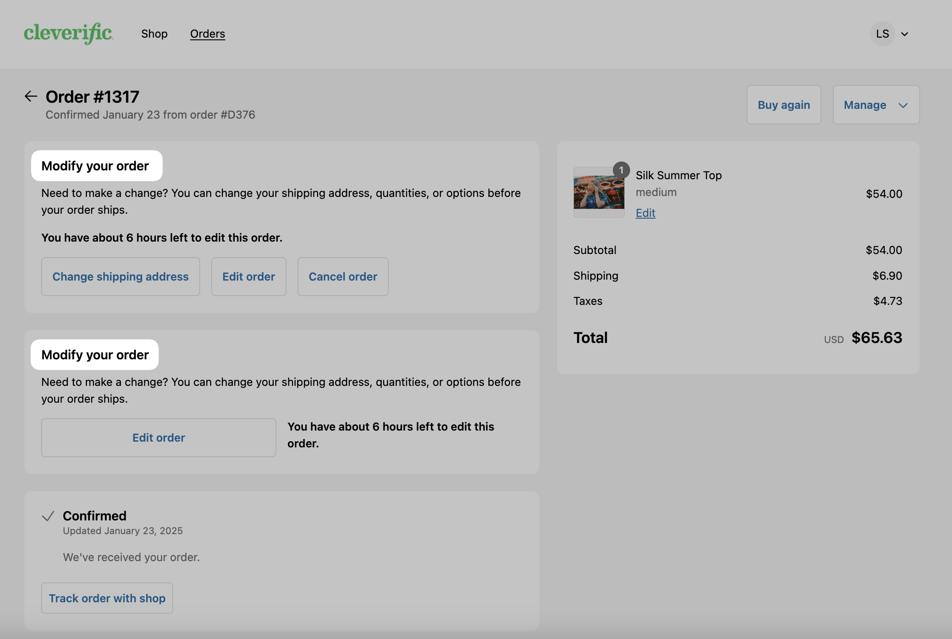Click Change shipping address button
Viewport: 952px width, 639px height.
coord(120,277)
